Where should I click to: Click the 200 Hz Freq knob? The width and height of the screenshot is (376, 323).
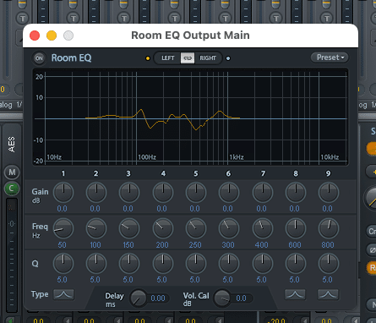pos(163,228)
